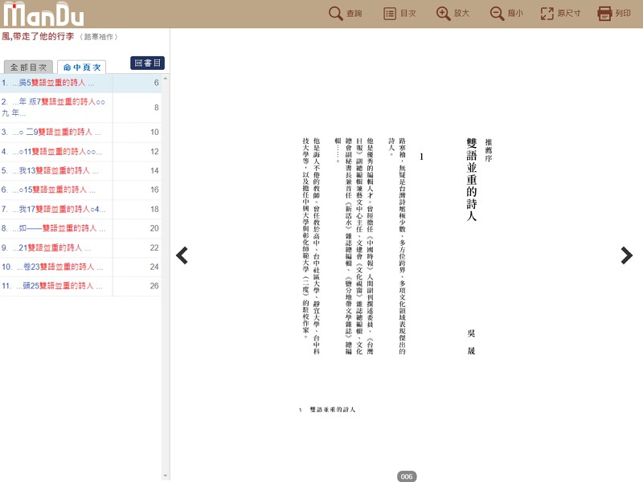
Task: Switch to the 全部目次 tab
Action: click(x=28, y=67)
